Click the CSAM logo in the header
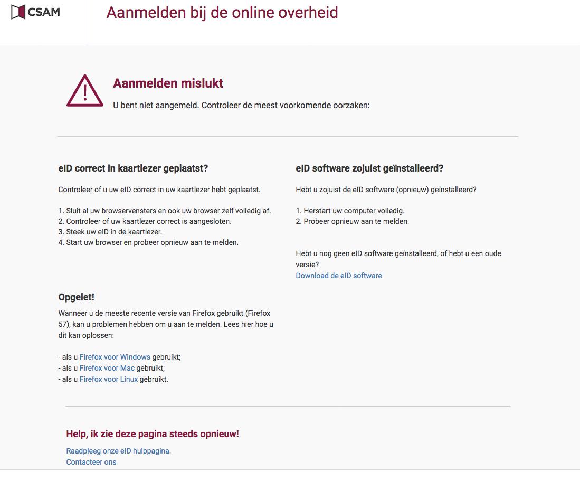 (x=35, y=12)
